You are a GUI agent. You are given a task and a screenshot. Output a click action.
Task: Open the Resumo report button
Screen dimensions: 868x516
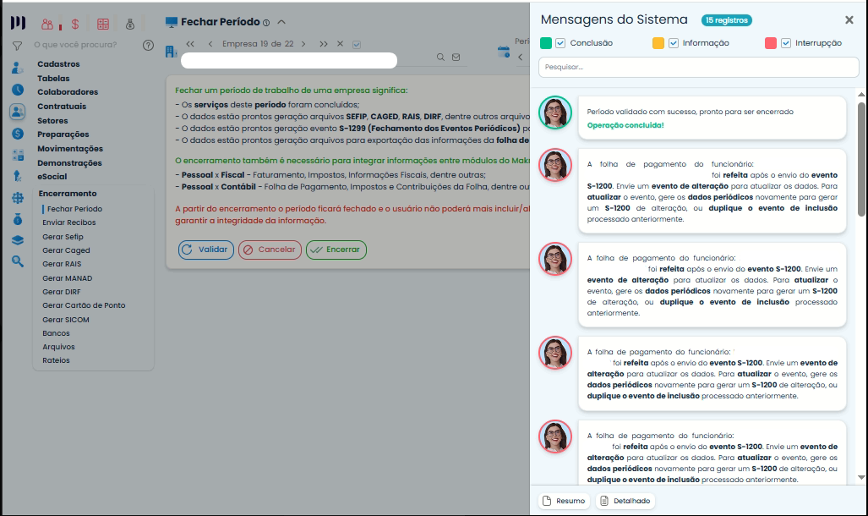tap(564, 501)
